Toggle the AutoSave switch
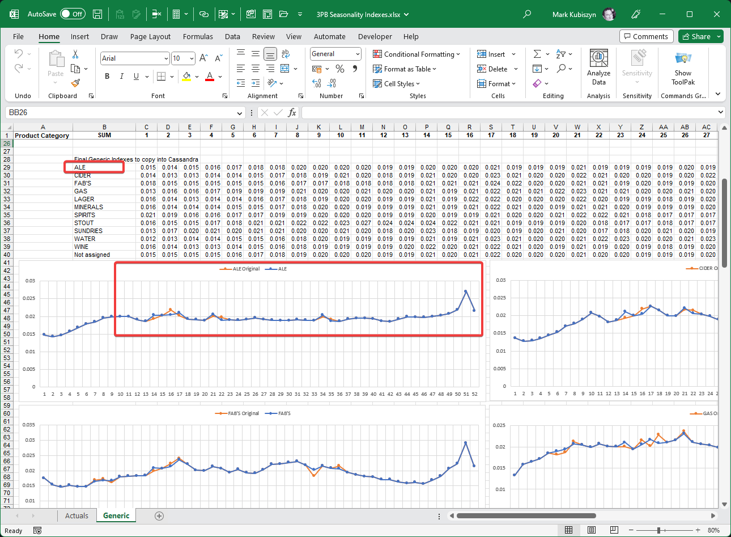 (73, 14)
